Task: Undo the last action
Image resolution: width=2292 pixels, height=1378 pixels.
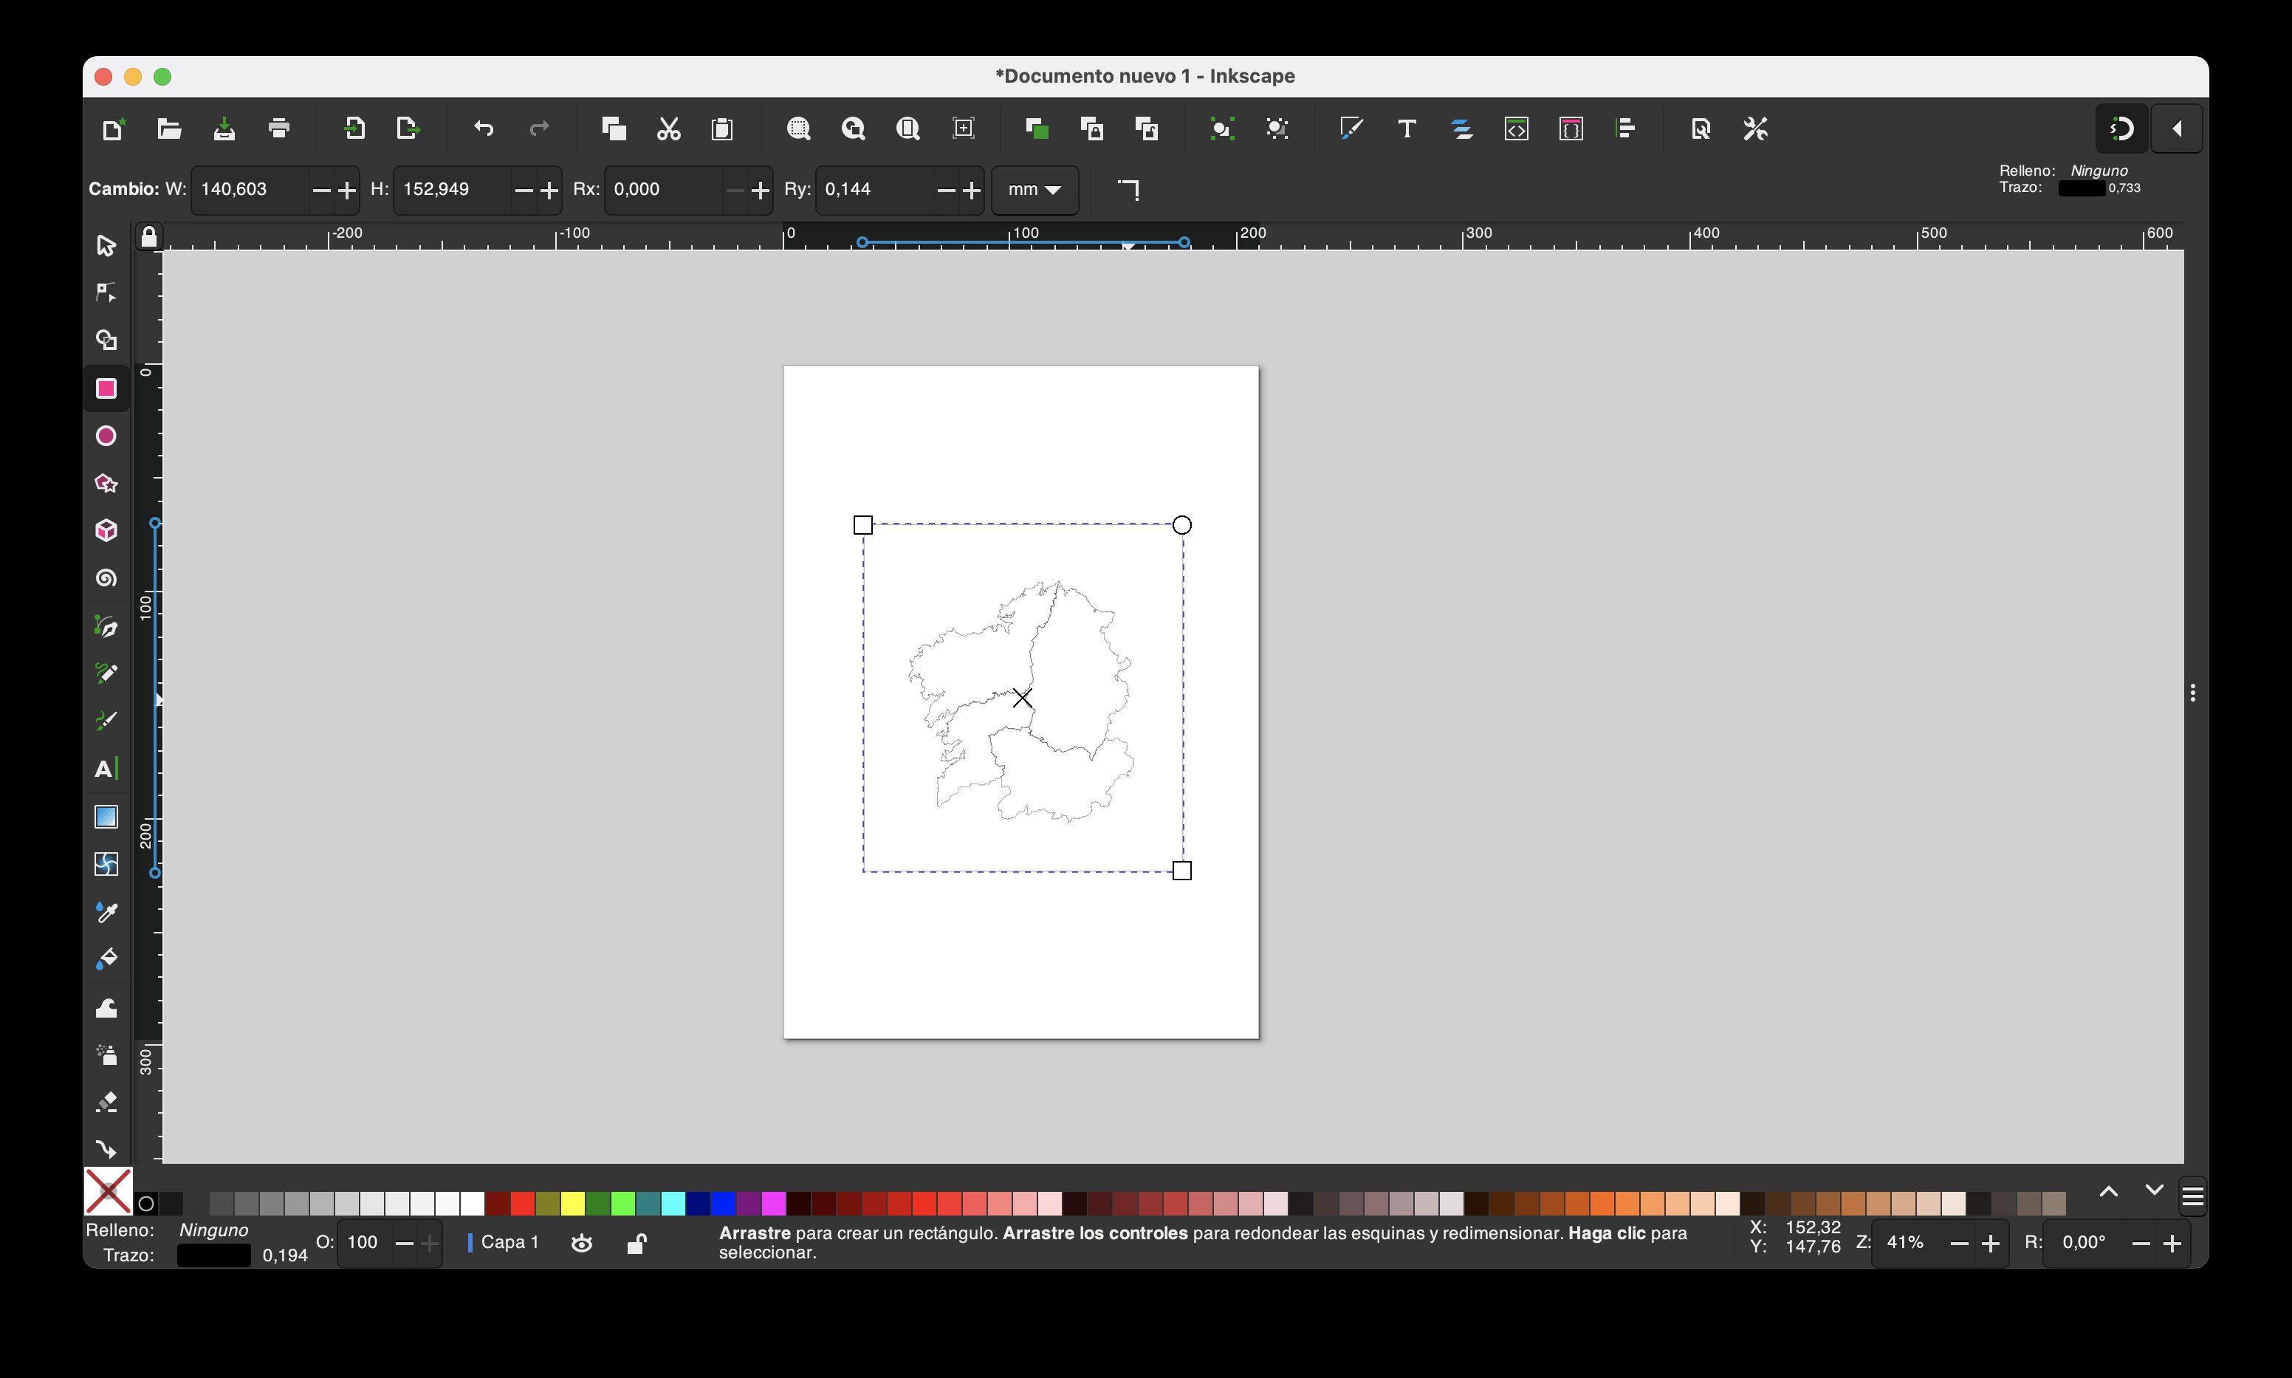Action: click(x=484, y=128)
